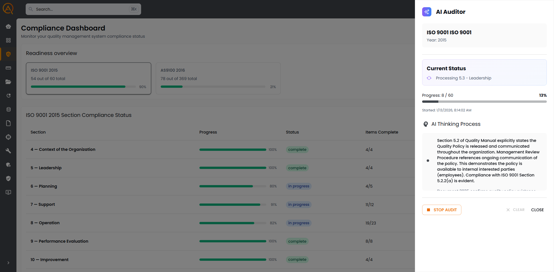Click the robot assistant icon in sidebar

(8, 26)
